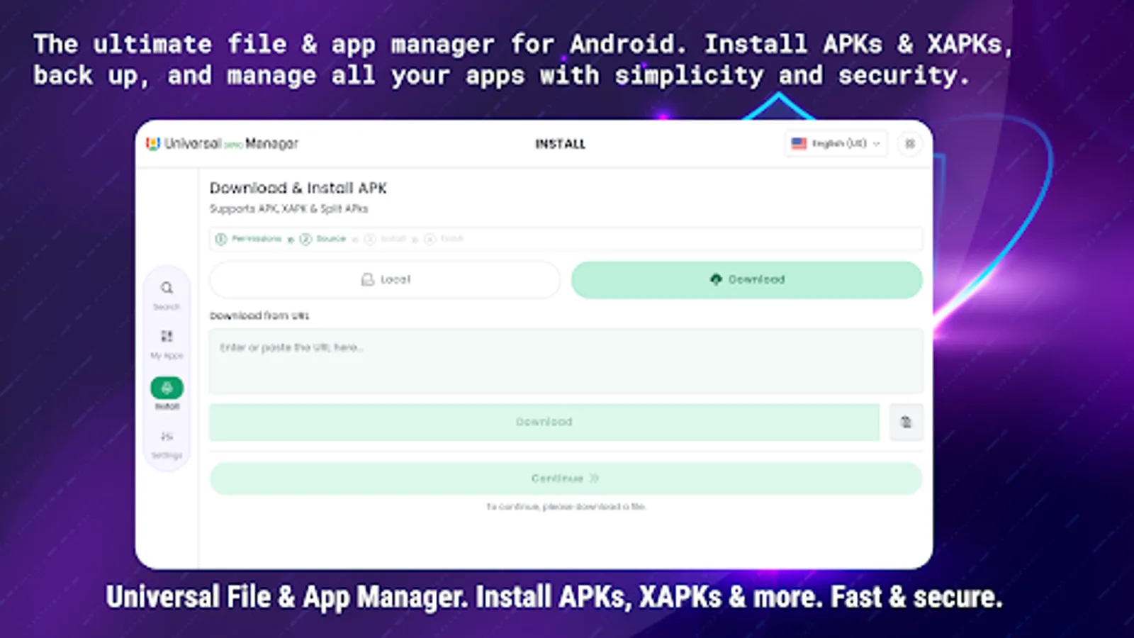The height and width of the screenshot is (638, 1134).
Task: Click the US flag icon in language selector
Action: click(799, 143)
